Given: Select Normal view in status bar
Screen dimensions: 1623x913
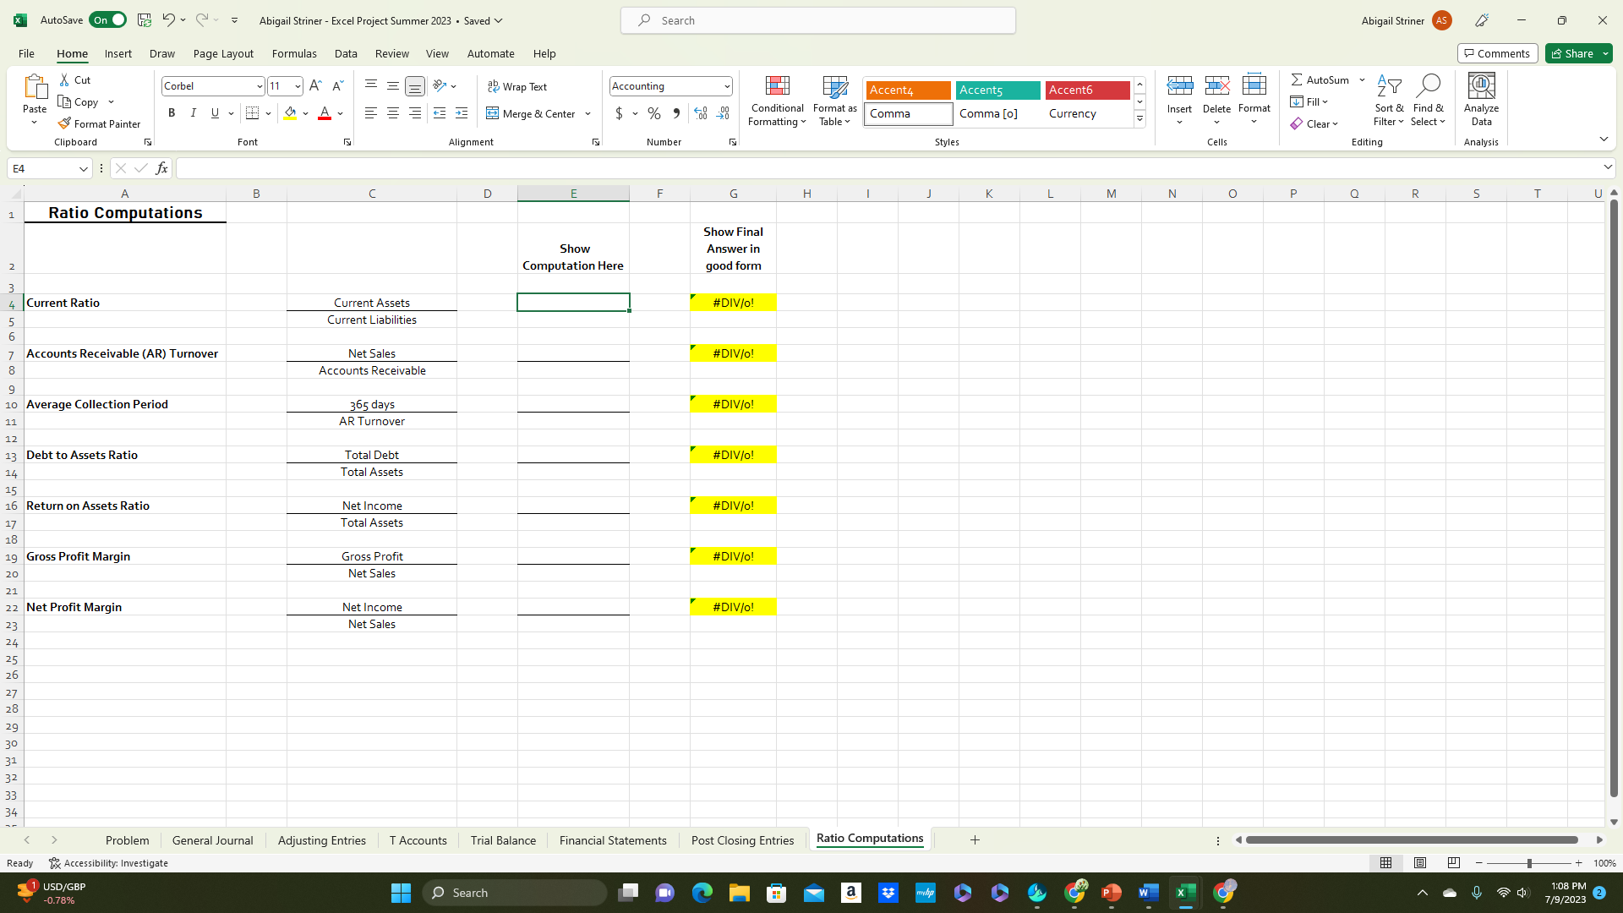Looking at the screenshot, I should tap(1386, 863).
